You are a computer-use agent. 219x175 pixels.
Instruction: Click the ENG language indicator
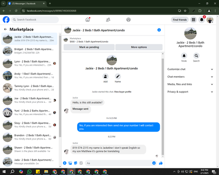point(196,171)
